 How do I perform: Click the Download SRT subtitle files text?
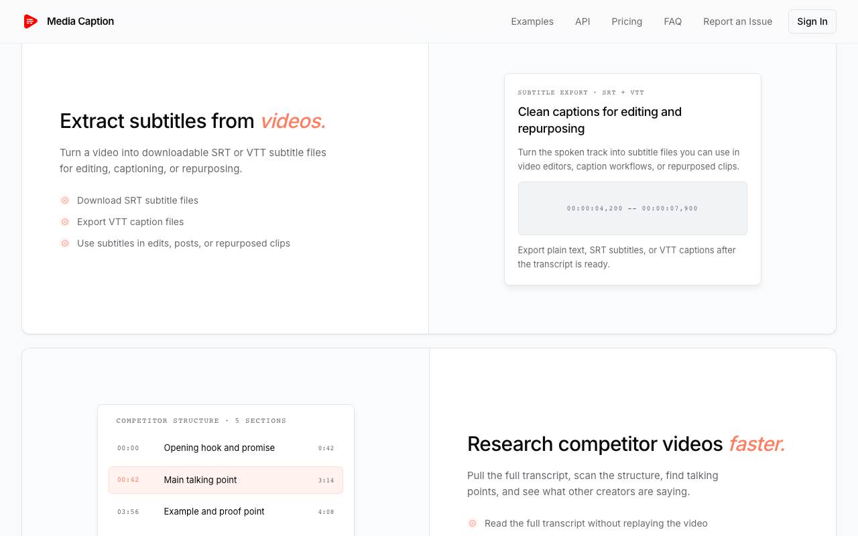point(137,200)
